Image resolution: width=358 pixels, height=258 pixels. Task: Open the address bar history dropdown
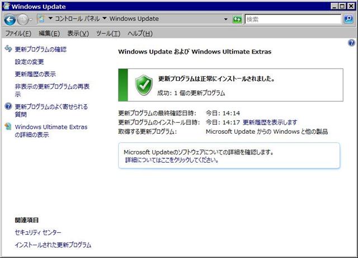226,20
